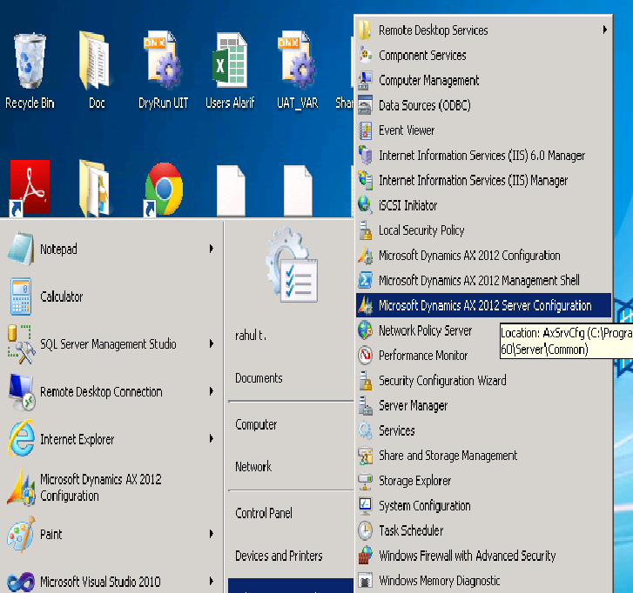Select Microsoft Dynamics AX 2012 Server Configuration
This screenshot has width=633, height=593.
483,305
